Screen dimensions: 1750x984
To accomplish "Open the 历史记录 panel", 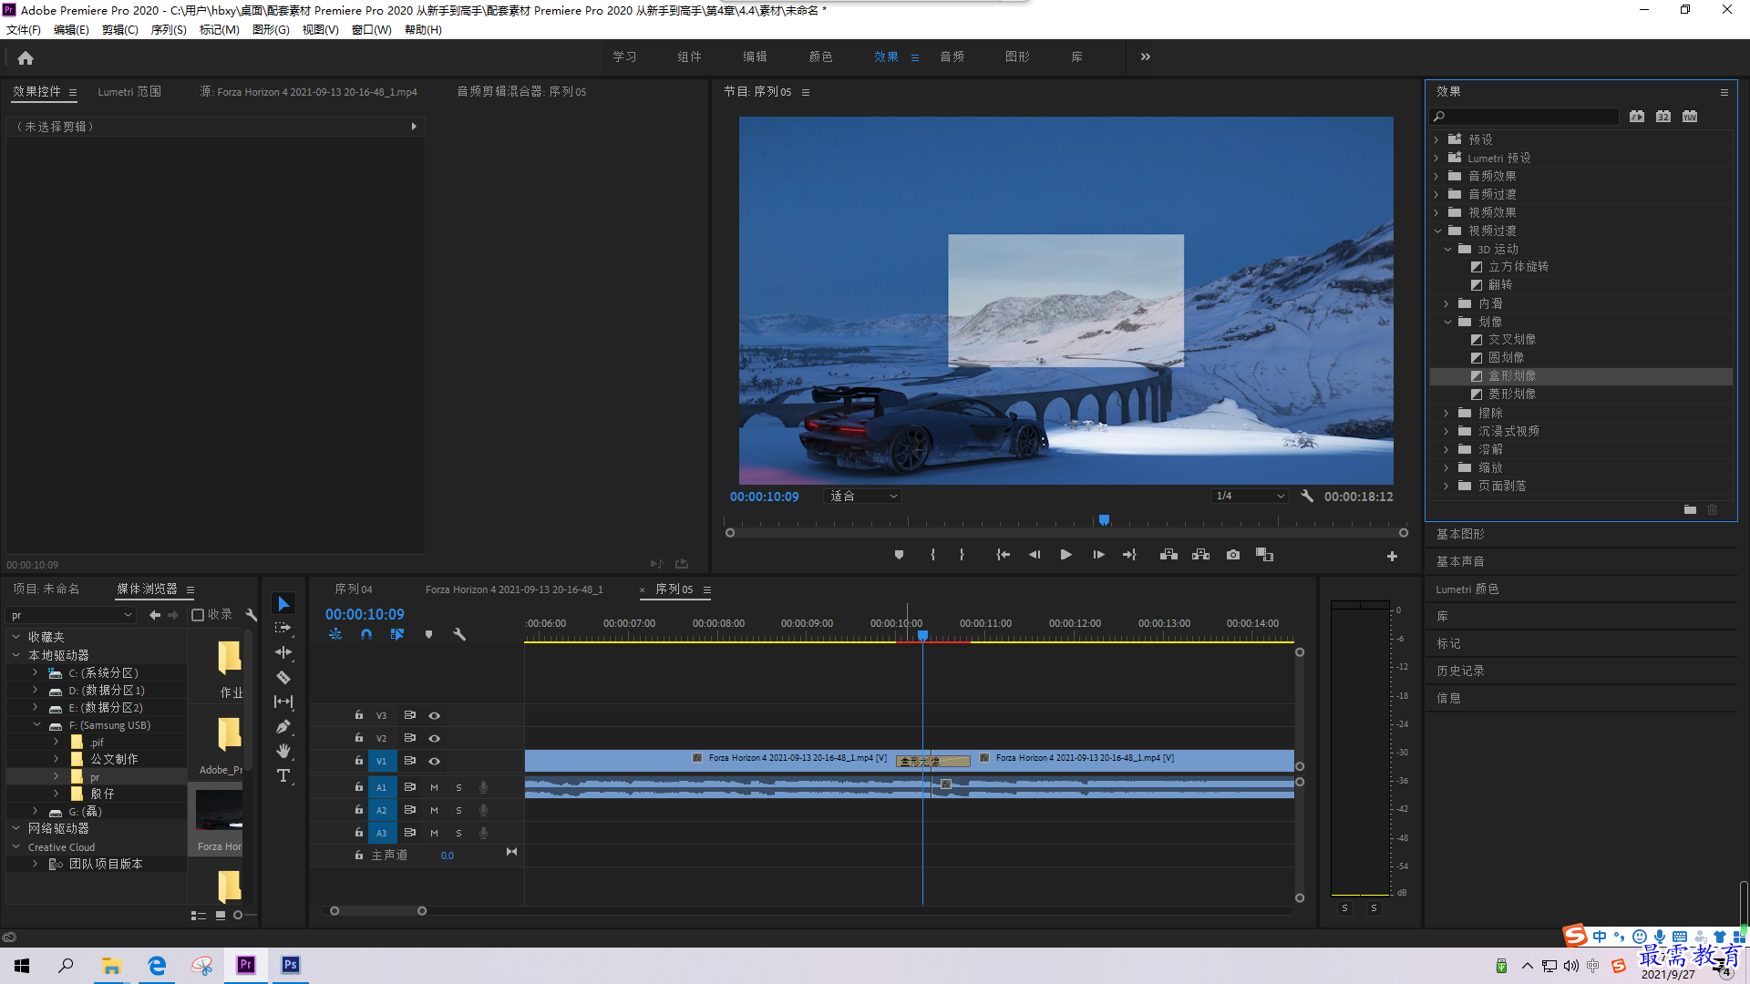I will pos(1460,671).
